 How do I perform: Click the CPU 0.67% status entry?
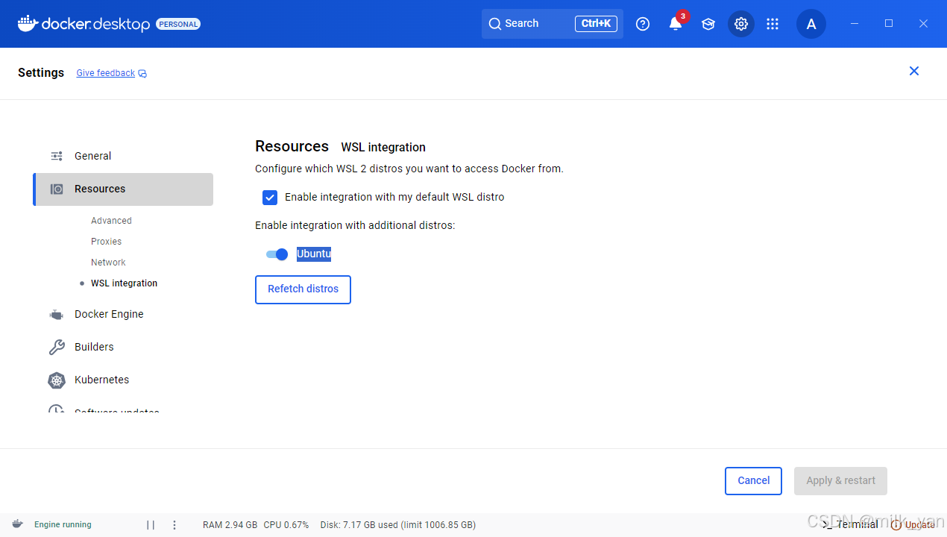(x=286, y=525)
